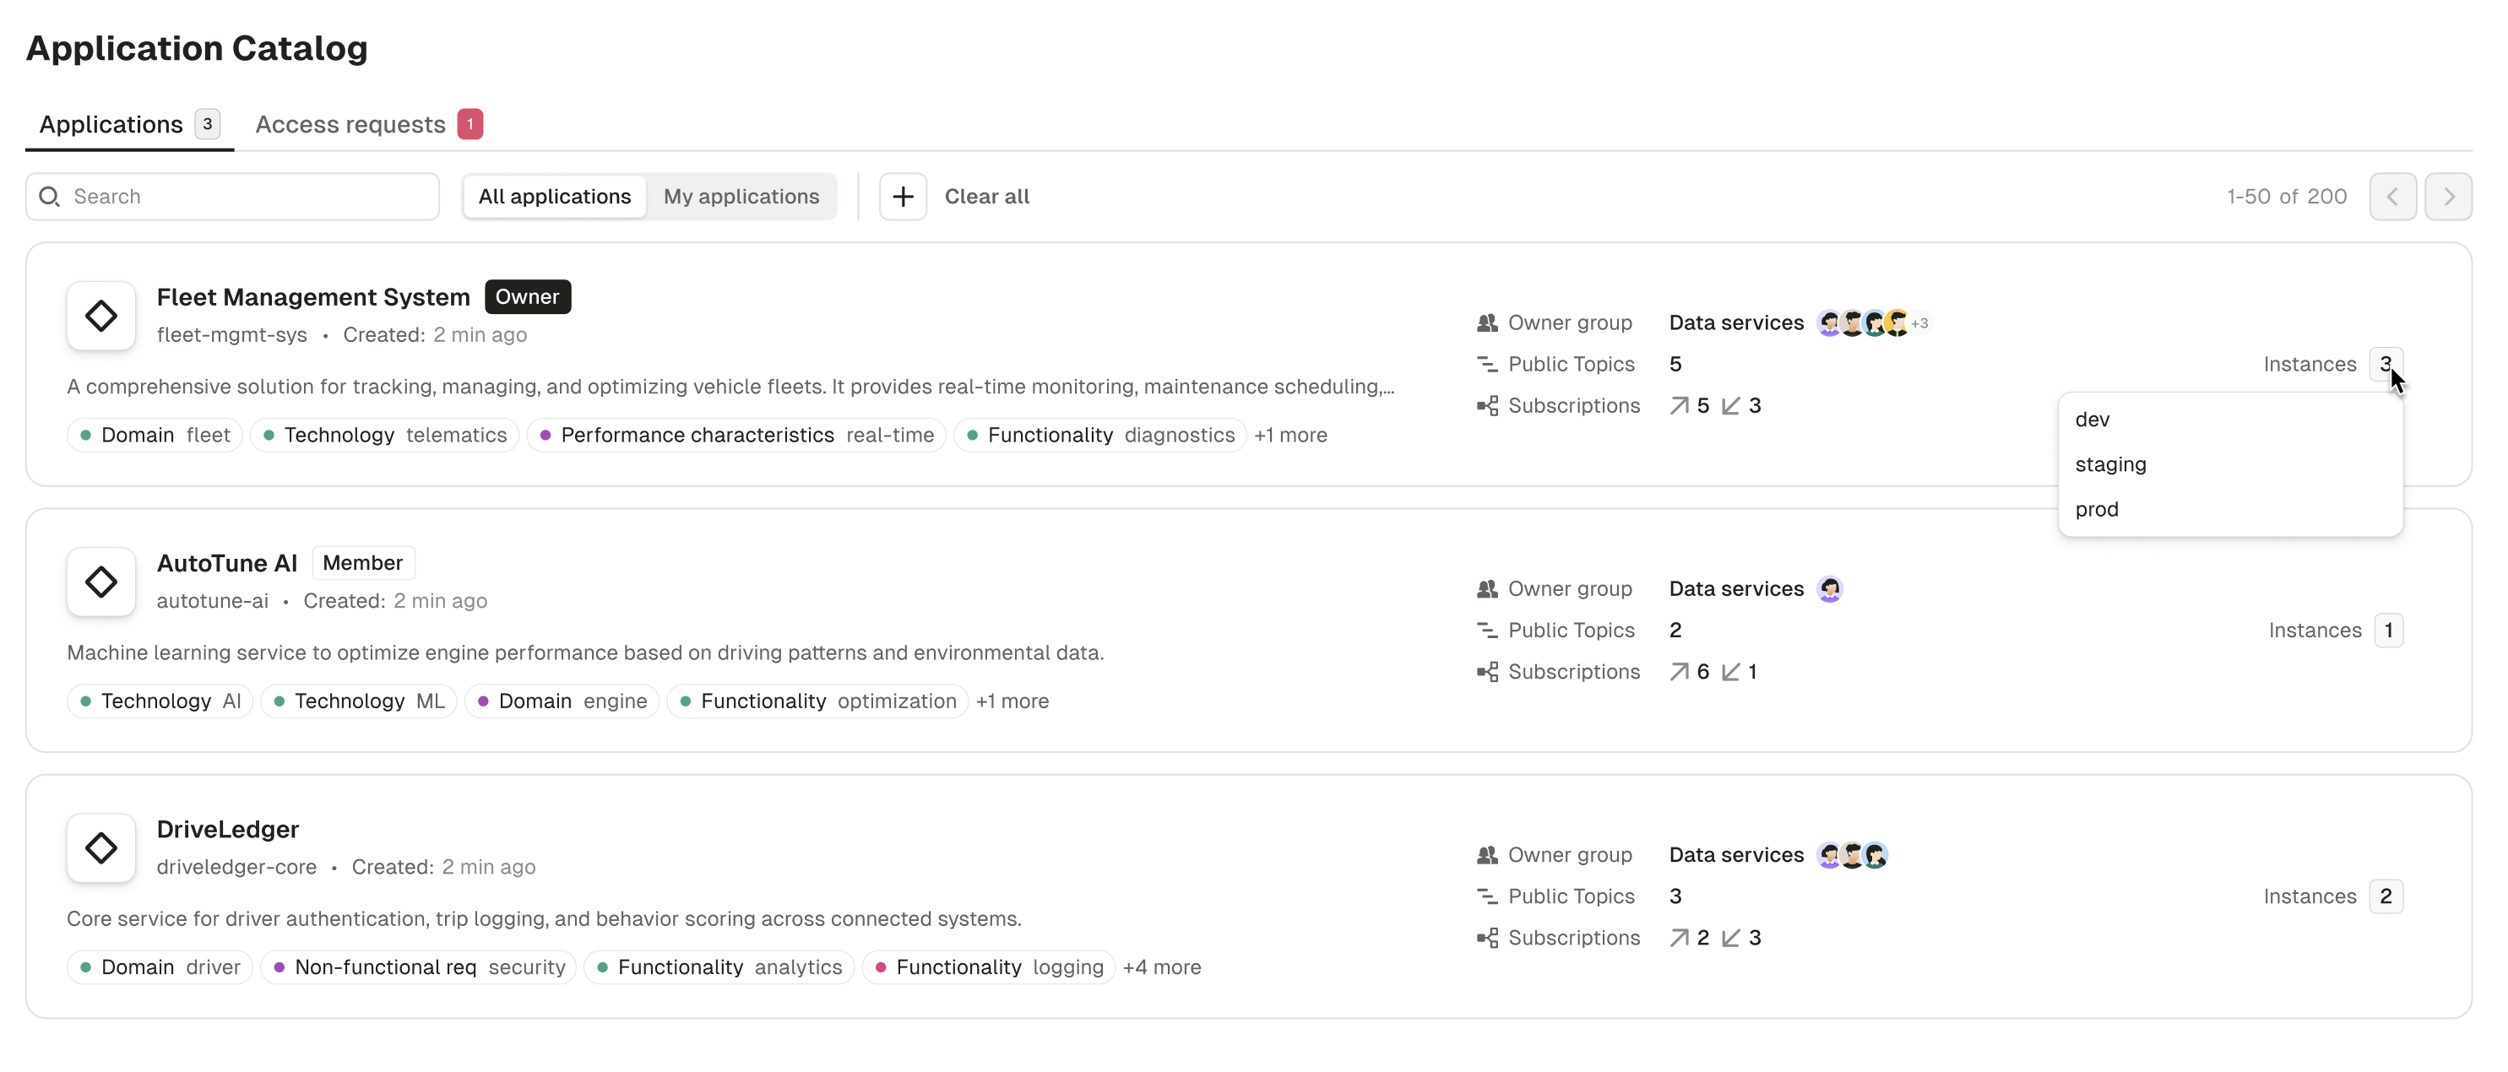Image resolution: width=2508 pixels, height=1072 pixels.
Task: Click Functionality diagnostics tag
Action: point(1100,435)
